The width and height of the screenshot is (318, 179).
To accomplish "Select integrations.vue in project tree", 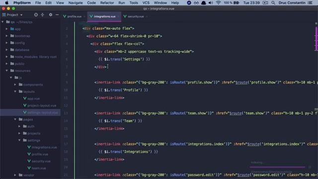I will coord(44,147).
